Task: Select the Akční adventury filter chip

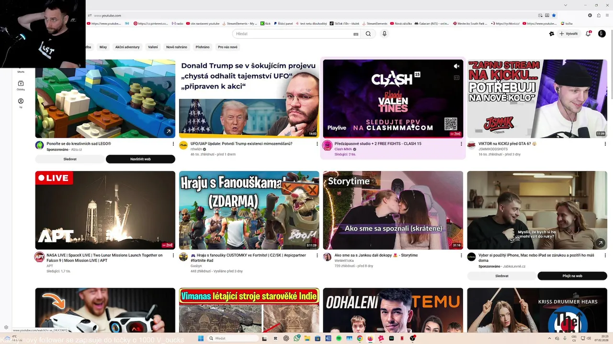Action: pos(127,47)
